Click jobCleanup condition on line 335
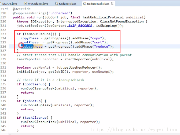Viewport: 180px width, 135px height. (35, 84)
